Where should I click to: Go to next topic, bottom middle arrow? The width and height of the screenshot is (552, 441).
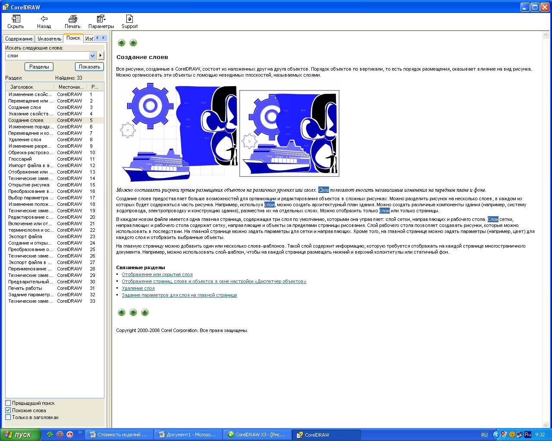point(133,312)
